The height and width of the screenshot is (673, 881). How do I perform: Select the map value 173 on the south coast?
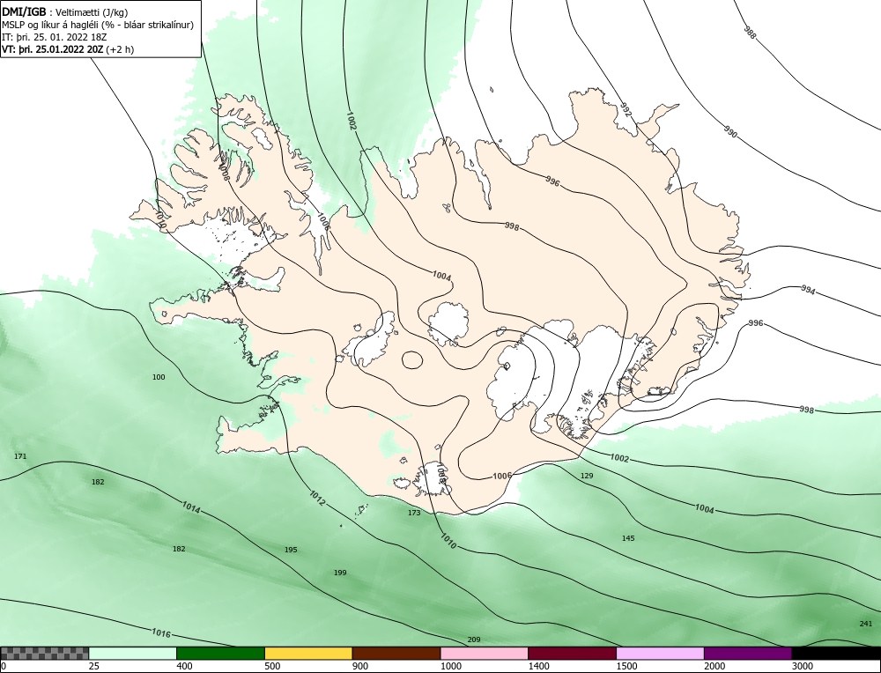pos(414,513)
